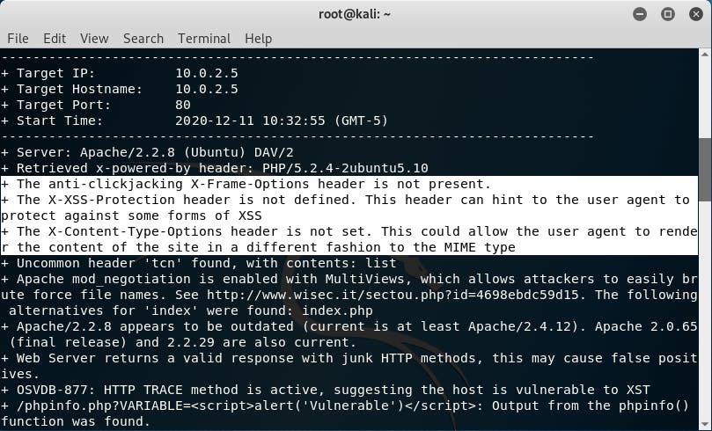Open the Search menu

tap(143, 39)
